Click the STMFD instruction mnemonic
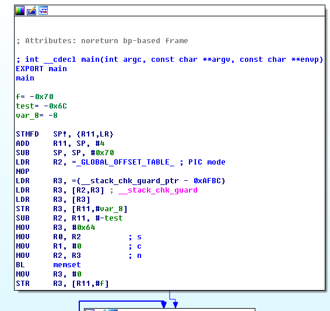330x311 pixels. click(27, 134)
